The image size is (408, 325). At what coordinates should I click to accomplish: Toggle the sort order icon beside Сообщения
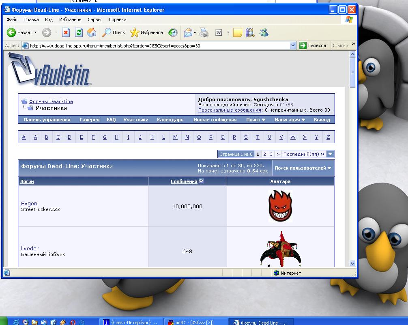click(201, 181)
